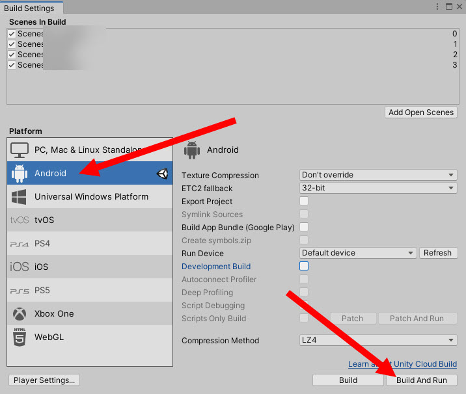Click the Run Device label
The height and width of the screenshot is (394, 466).
[202, 254]
